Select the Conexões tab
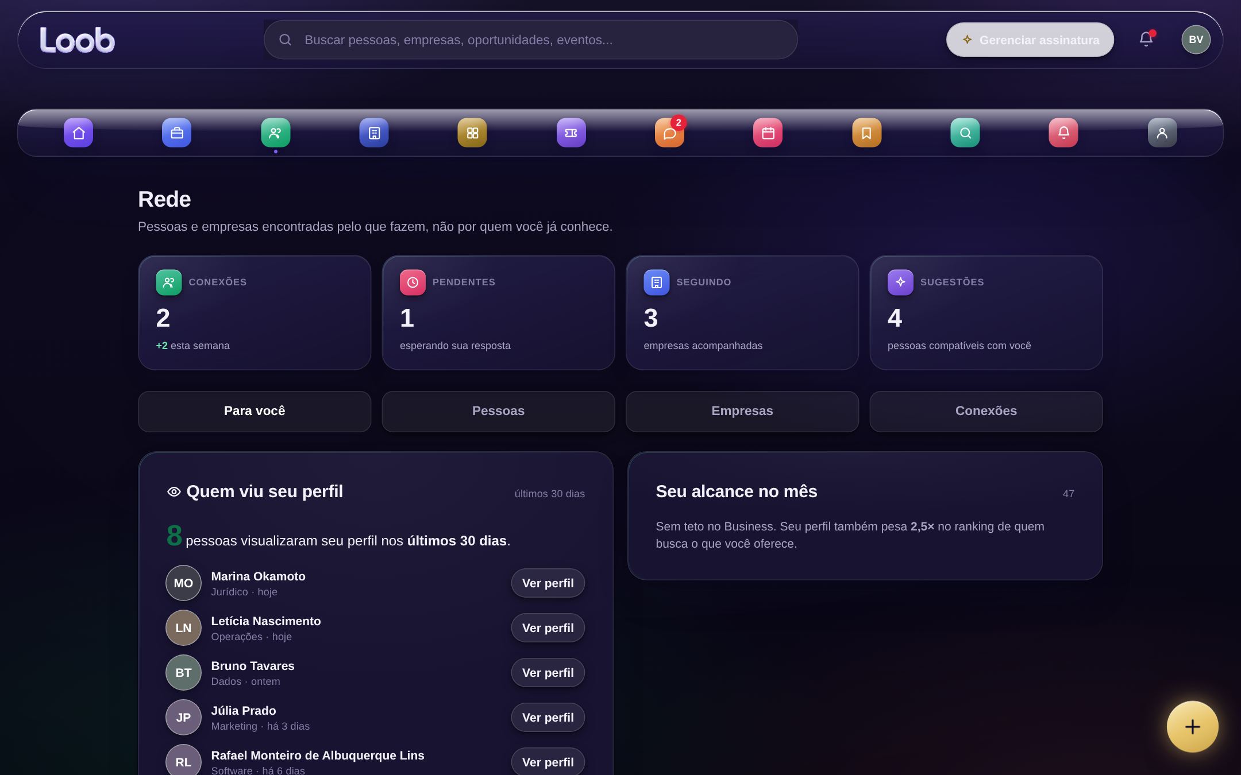This screenshot has width=1241, height=775. (986, 411)
